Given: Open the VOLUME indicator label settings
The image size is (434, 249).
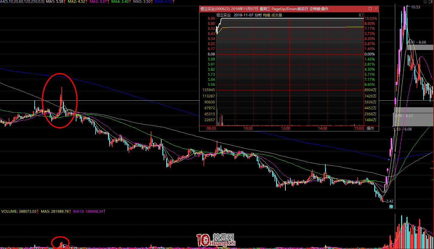Looking at the screenshot, I should [x=19, y=211].
